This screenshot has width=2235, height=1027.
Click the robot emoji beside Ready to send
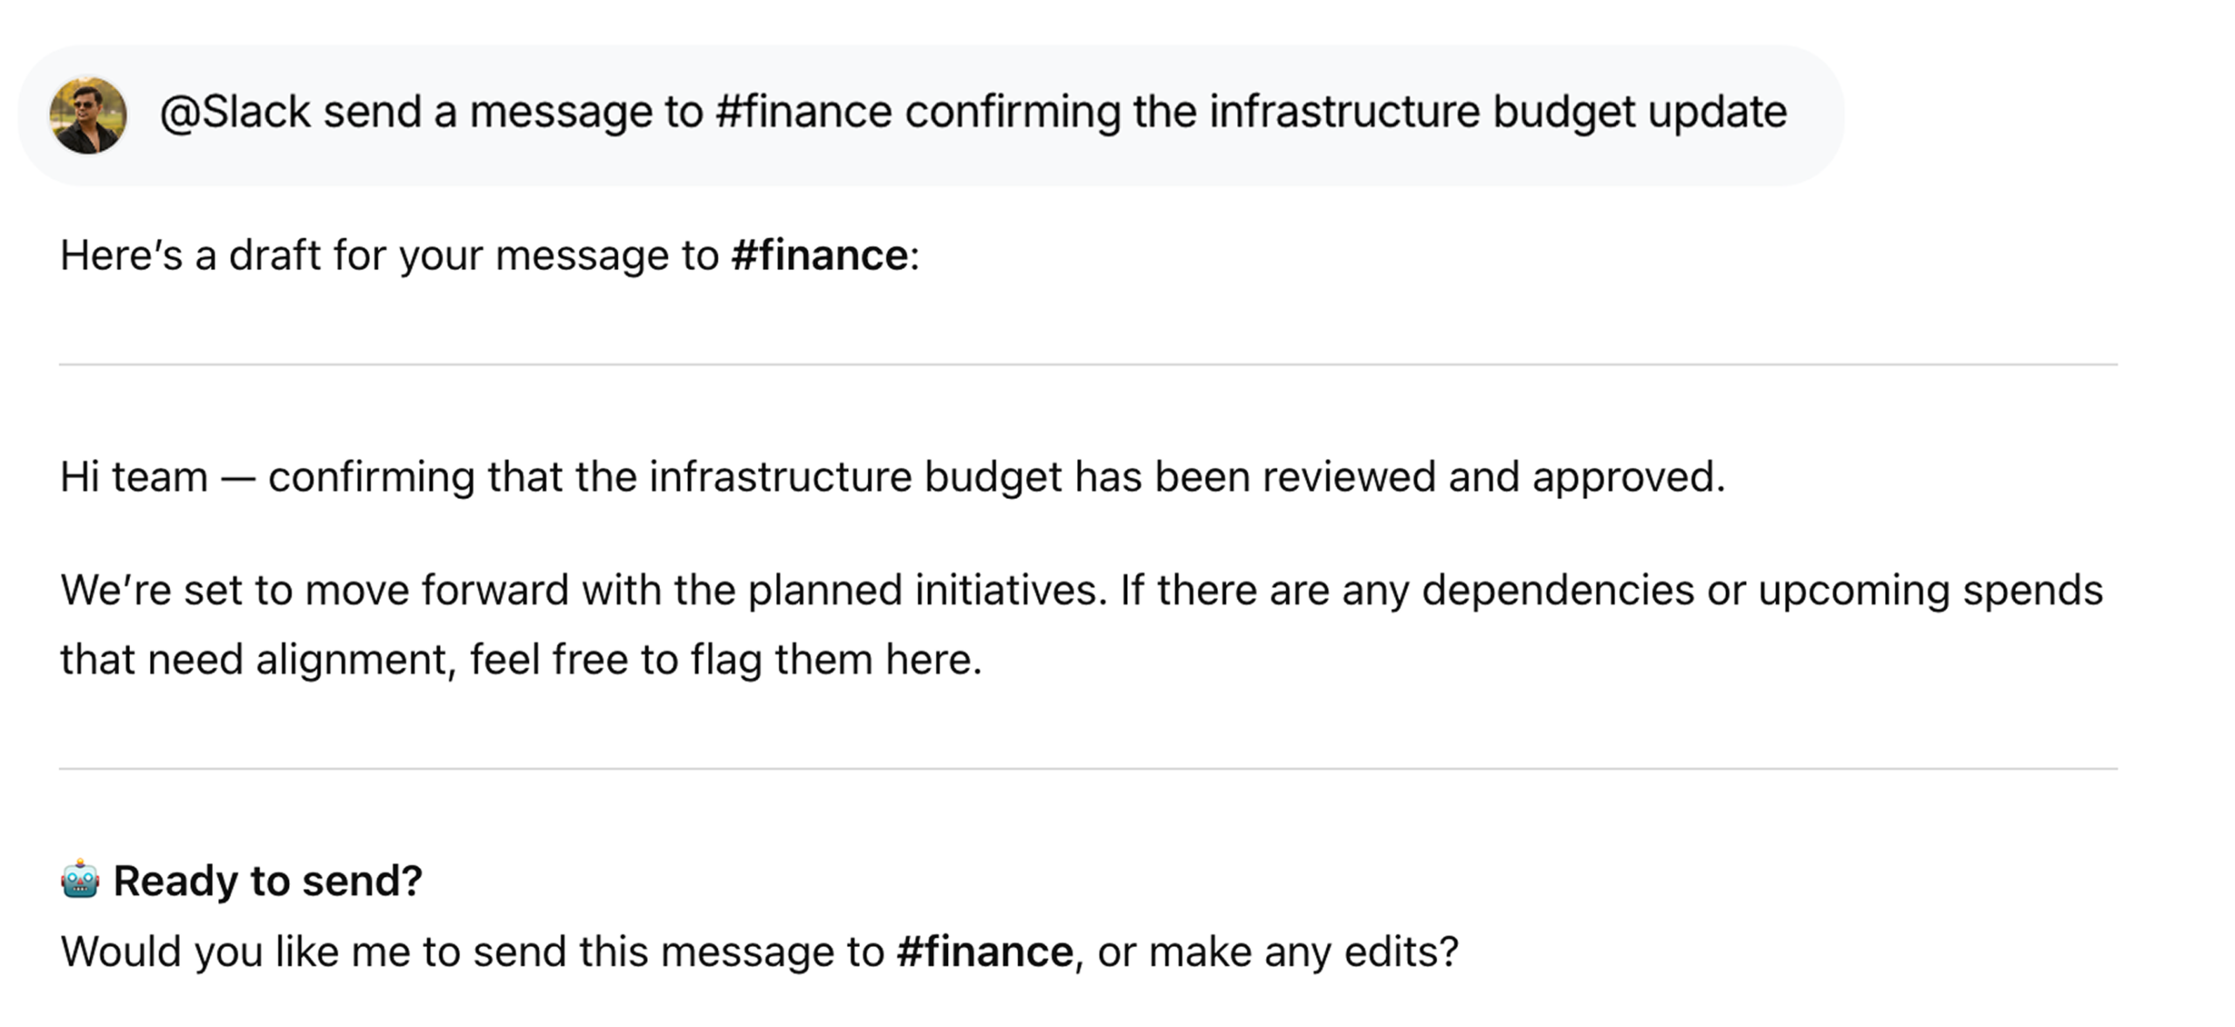[x=80, y=880]
